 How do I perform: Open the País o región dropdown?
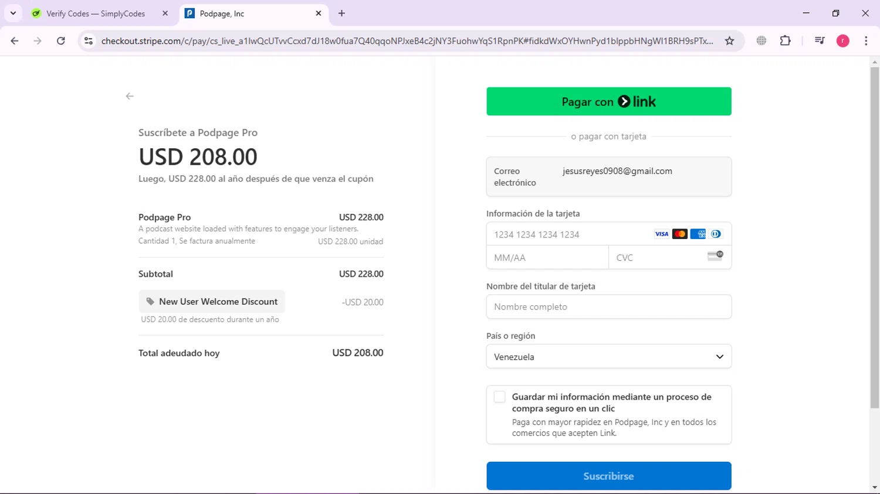pos(609,356)
